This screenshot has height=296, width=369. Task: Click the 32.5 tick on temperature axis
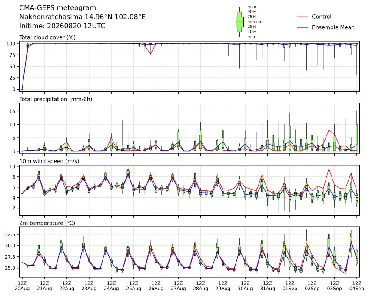click(10, 234)
